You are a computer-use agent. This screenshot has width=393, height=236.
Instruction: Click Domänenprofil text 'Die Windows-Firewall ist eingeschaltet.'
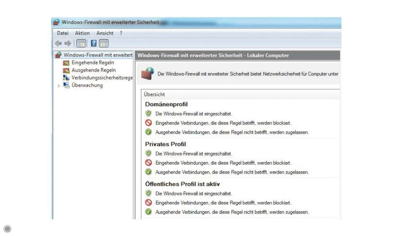194,114
